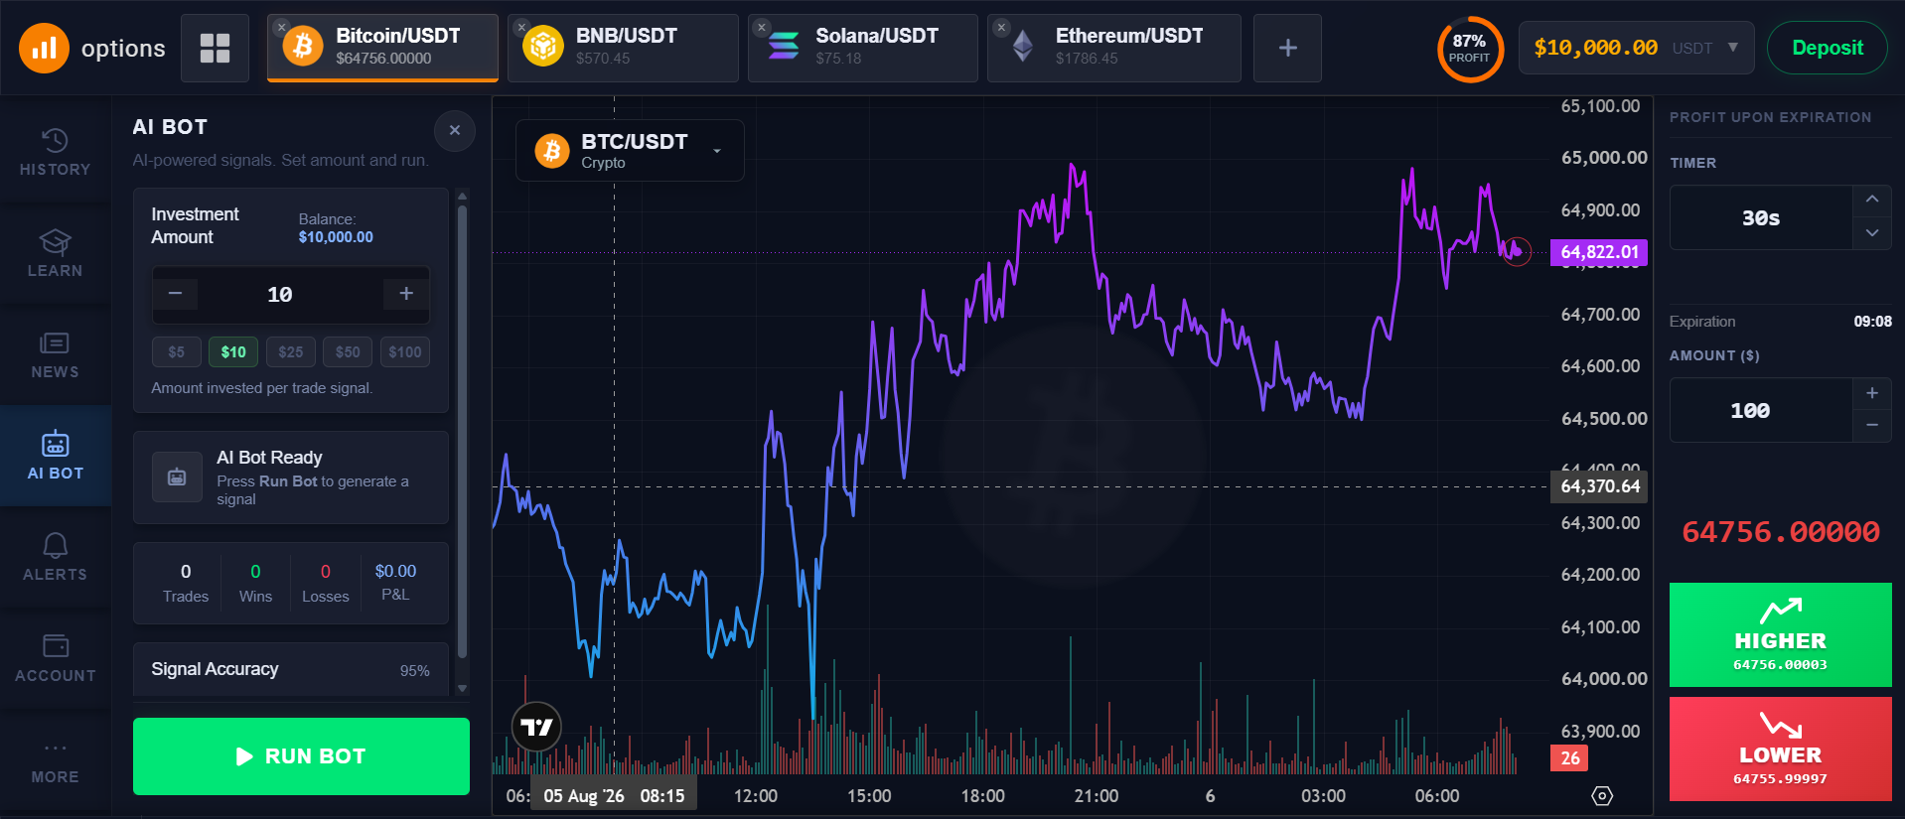1905x819 pixels.
Task: Select the $25 preset amount
Action: pyautogui.click(x=291, y=351)
